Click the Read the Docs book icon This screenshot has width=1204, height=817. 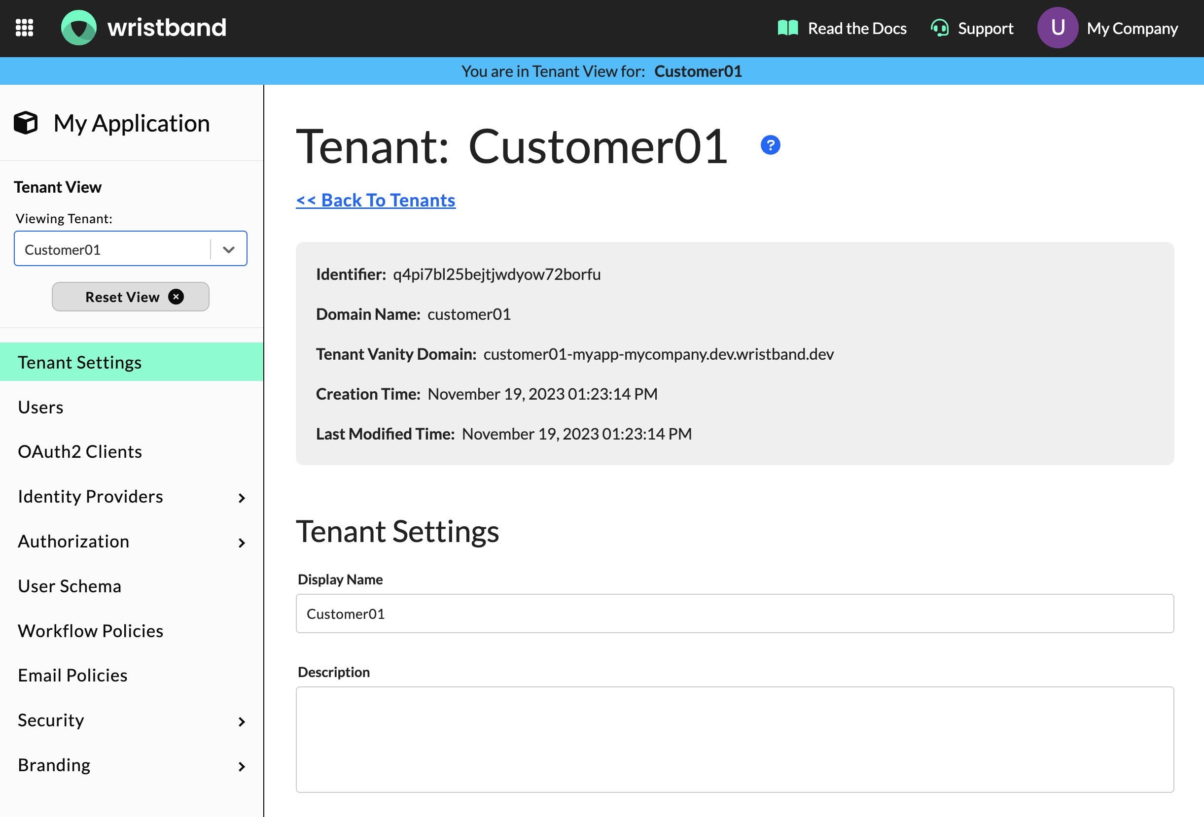[788, 28]
